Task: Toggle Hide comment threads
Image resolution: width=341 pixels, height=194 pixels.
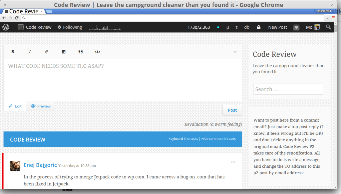Action: pos(218,139)
